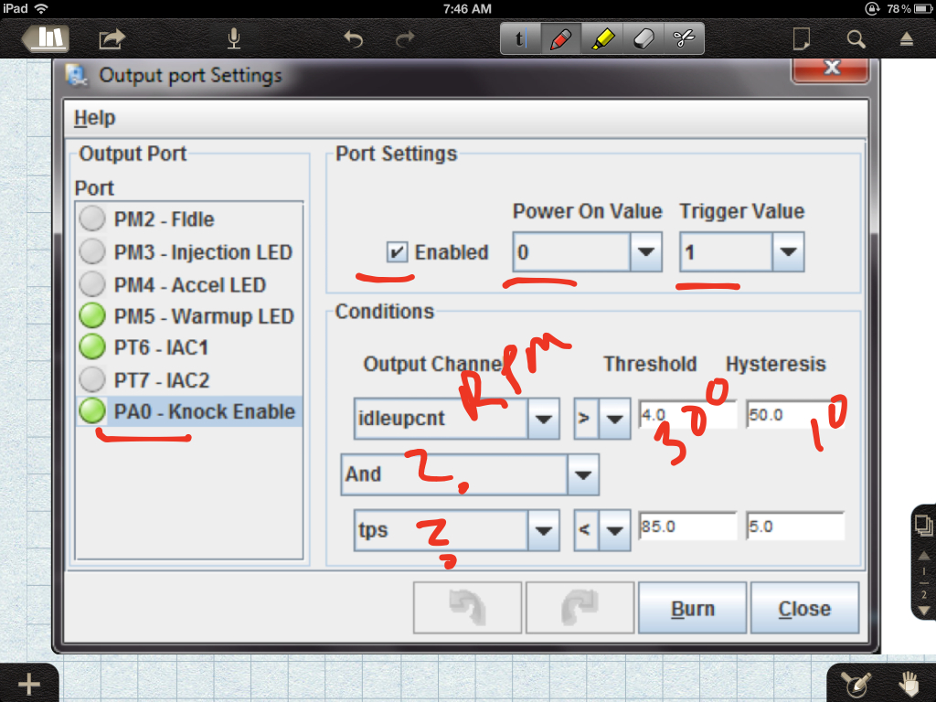Tap the eject triangle icon

[906, 39]
